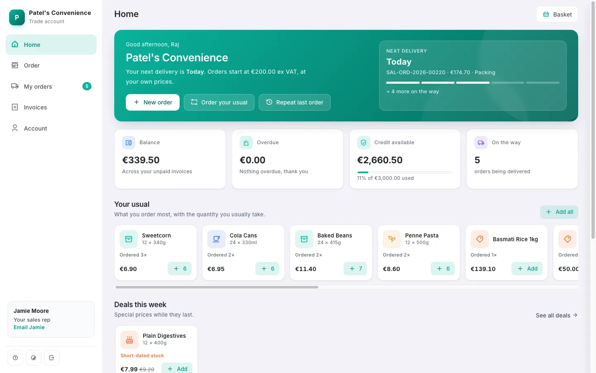Click the Sweetcorn product icon
The width and height of the screenshot is (596, 373).
click(x=129, y=239)
